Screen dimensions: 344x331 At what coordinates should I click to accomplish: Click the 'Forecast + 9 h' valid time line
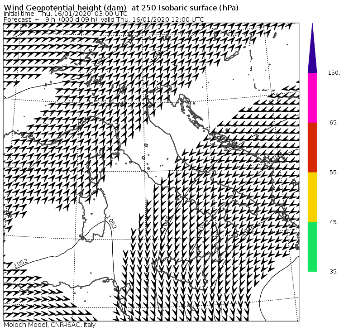pos(104,19)
